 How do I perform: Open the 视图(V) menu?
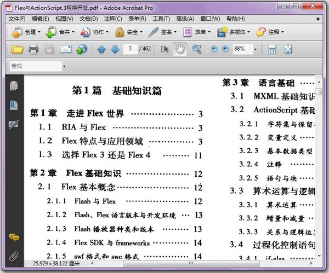65,19
